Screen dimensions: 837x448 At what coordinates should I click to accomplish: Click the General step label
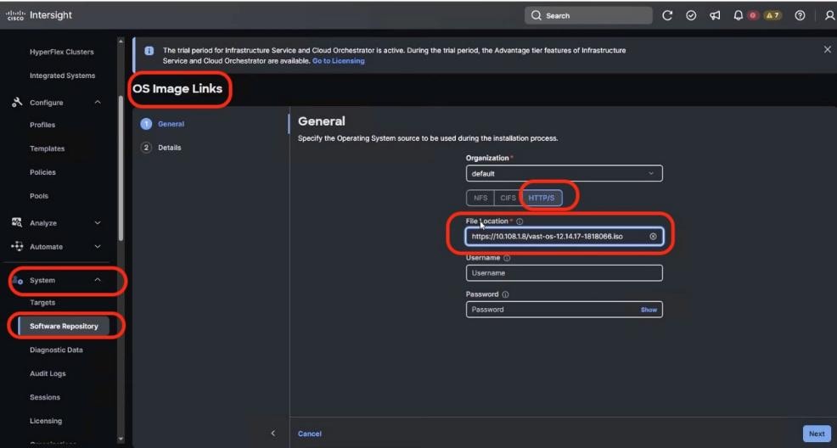tap(171, 124)
